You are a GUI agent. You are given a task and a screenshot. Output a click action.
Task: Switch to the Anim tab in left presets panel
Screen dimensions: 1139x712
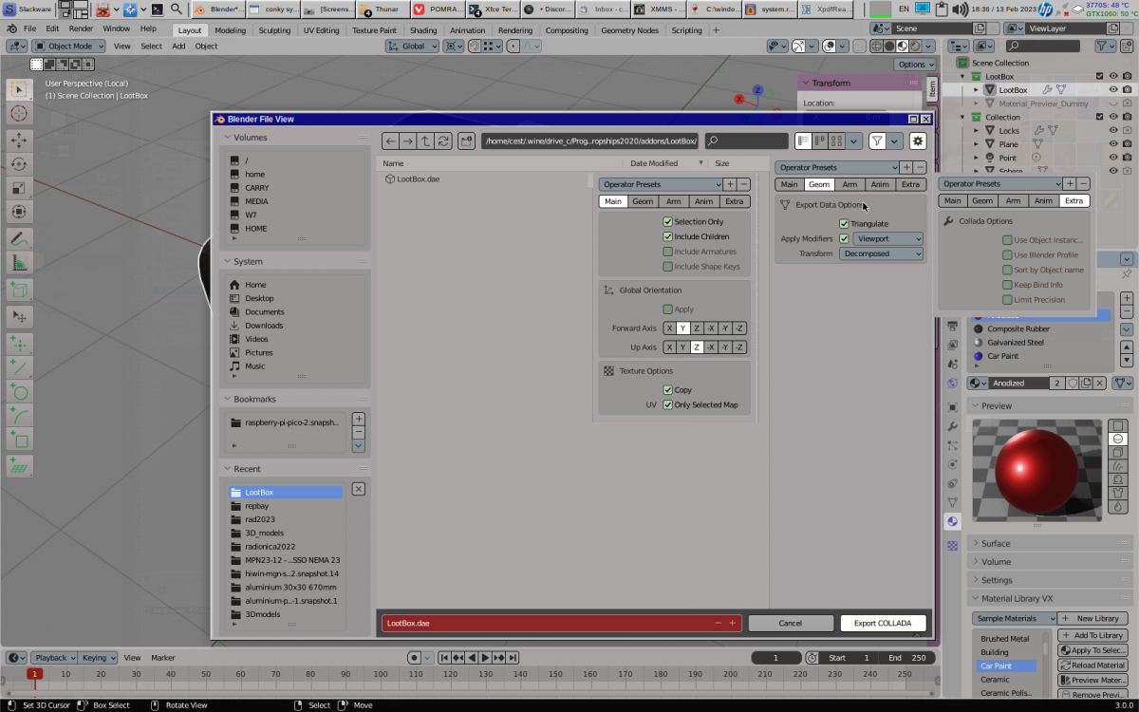702,201
